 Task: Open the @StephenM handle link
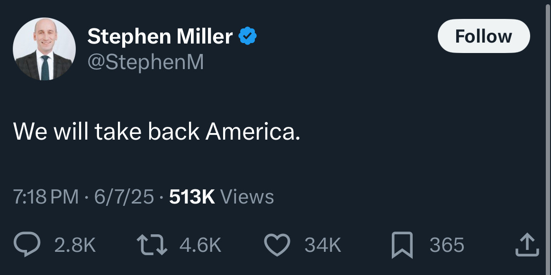click(145, 62)
